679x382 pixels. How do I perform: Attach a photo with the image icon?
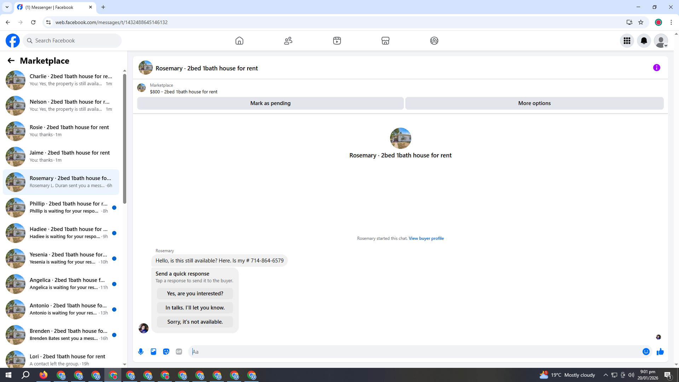(153, 352)
